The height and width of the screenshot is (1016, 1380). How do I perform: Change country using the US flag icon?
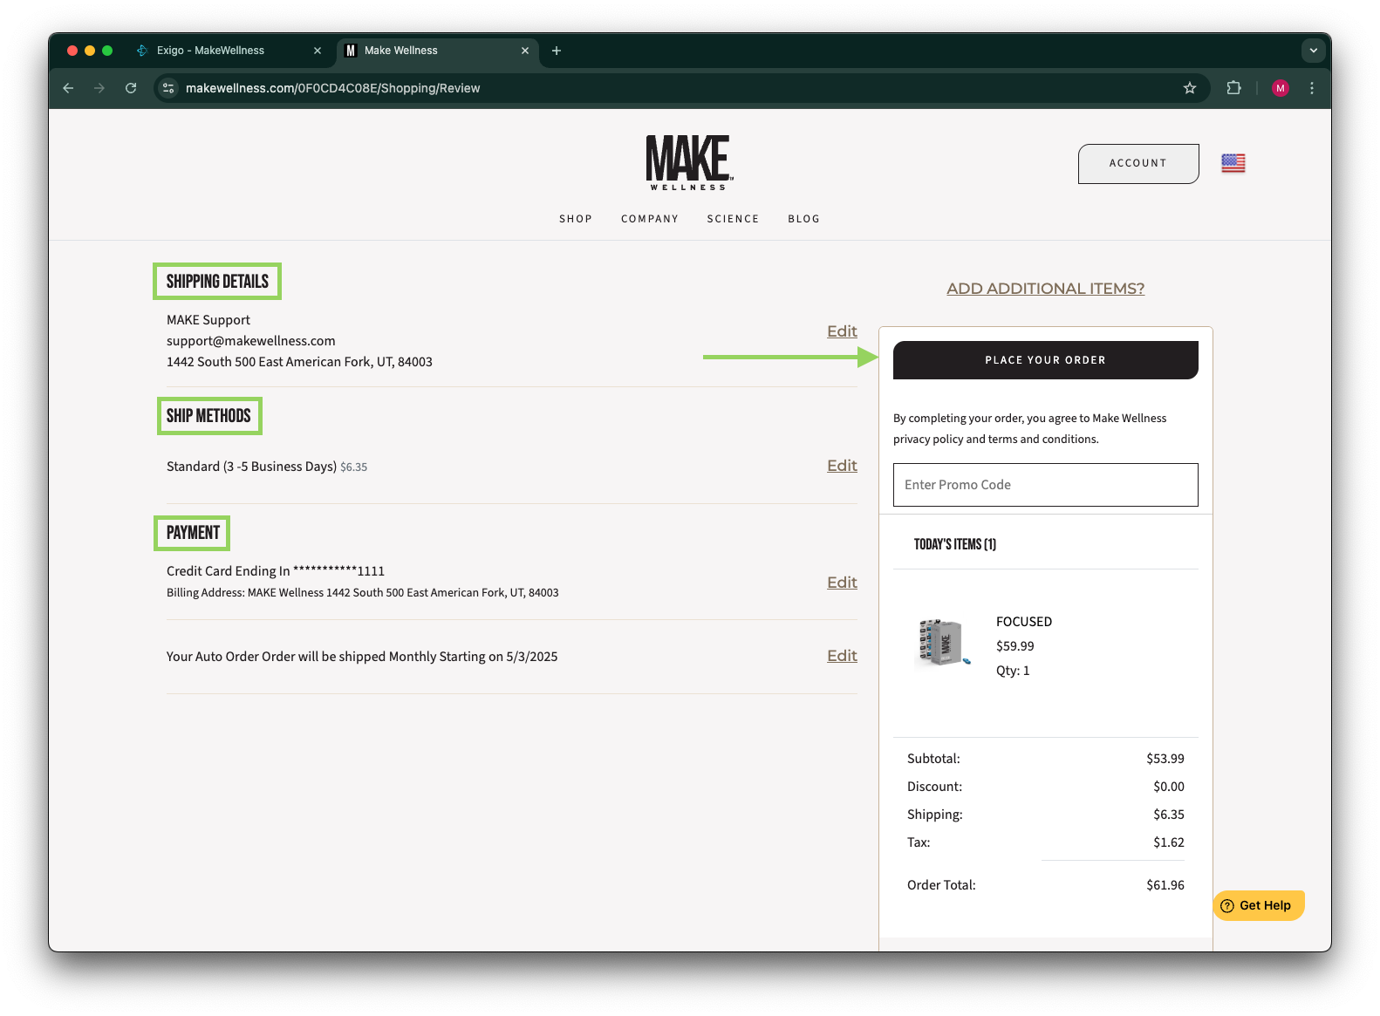point(1233,163)
